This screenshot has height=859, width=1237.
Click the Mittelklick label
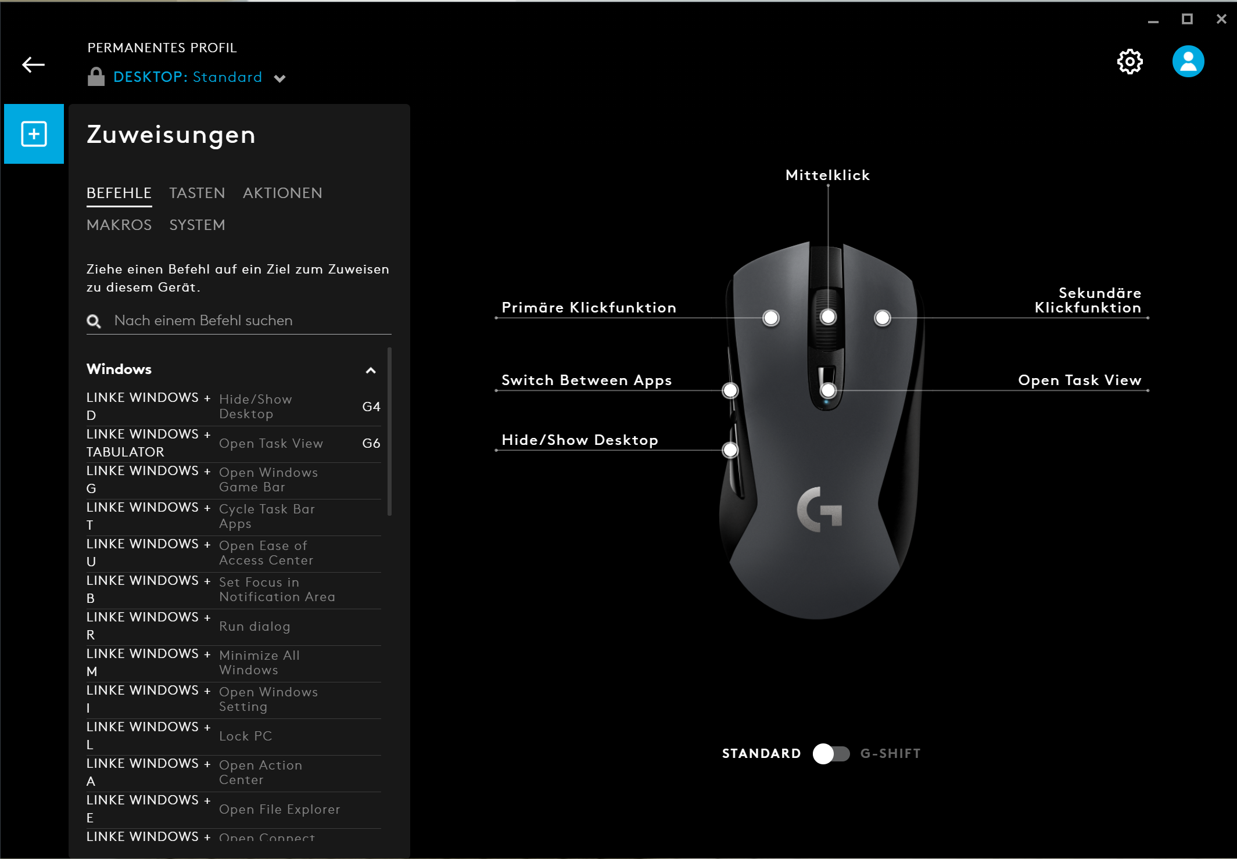coord(827,175)
